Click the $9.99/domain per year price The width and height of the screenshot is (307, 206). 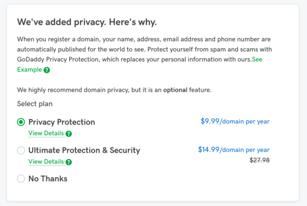[235, 121]
